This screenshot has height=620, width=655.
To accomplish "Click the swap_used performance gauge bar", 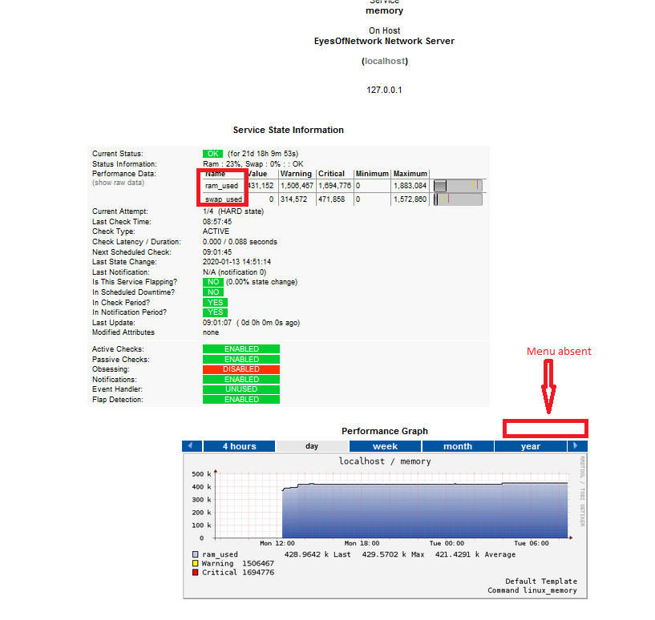I will [458, 199].
